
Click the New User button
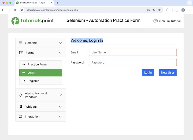click(x=168, y=72)
